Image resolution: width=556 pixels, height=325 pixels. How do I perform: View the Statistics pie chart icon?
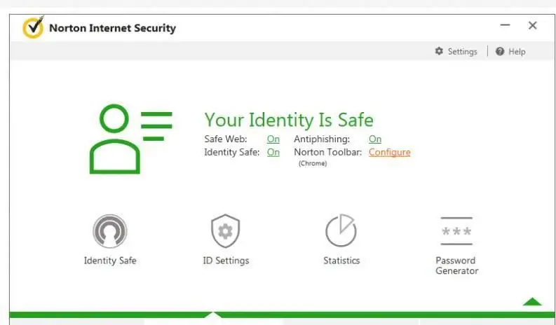click(x=341, y=230)
